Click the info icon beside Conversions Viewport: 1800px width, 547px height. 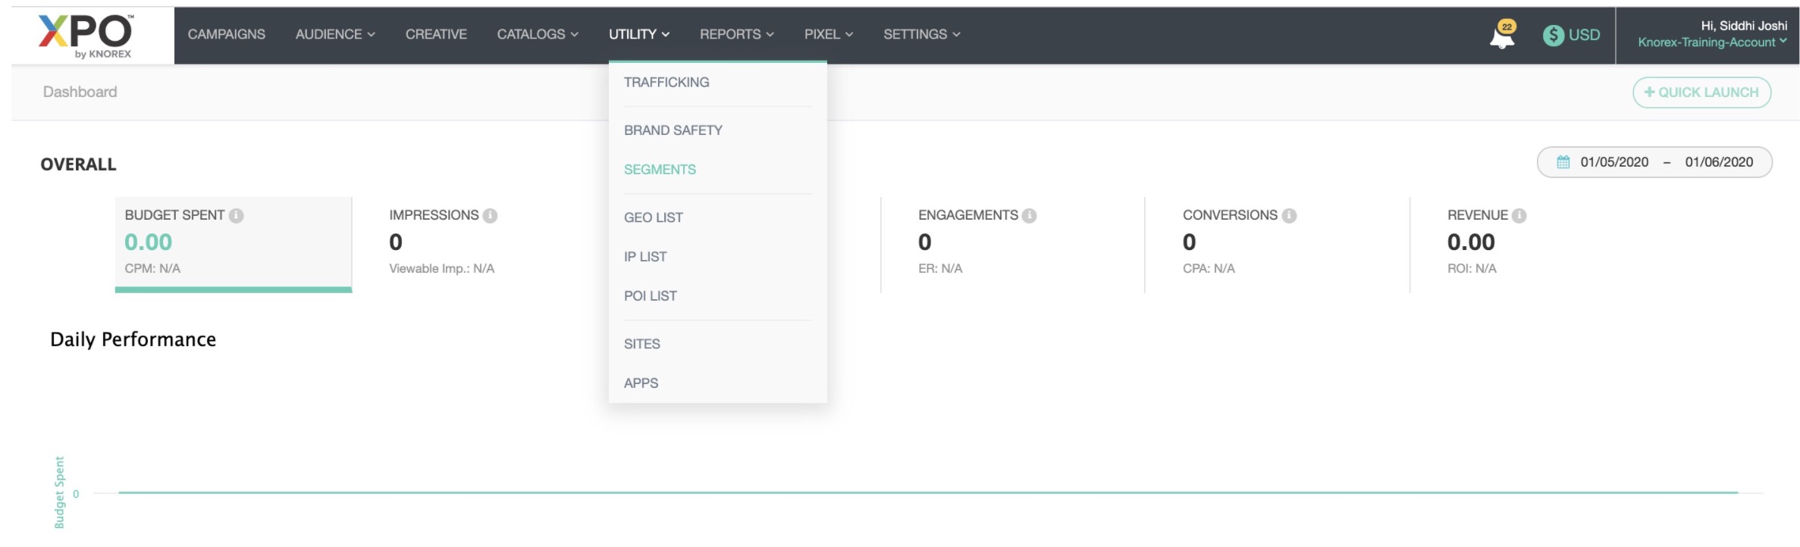pos(1289,216)
